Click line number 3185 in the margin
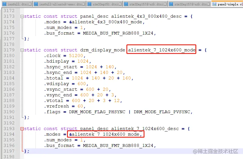Image resolution: width=243 pixels, height=159 pixels. click(9, 84)
